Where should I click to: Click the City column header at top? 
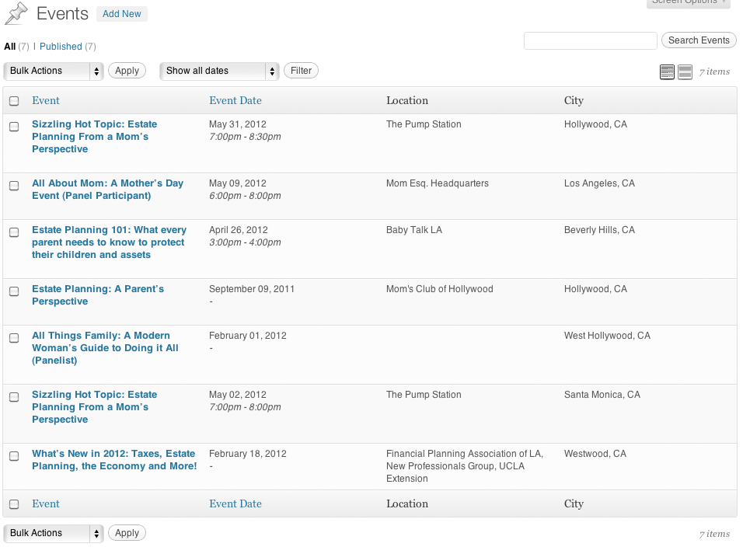(574, 100)
